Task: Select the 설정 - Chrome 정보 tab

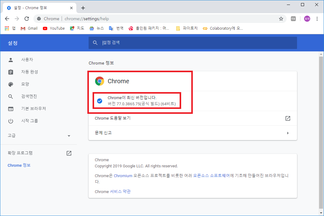Action: pyautogui.click(x=39, y=8)
